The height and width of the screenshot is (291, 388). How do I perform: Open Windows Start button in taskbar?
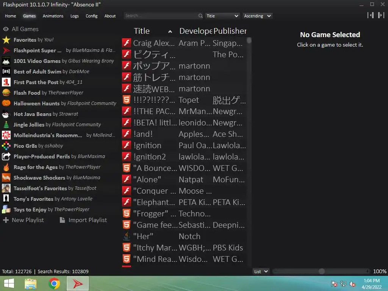(9, 283)
